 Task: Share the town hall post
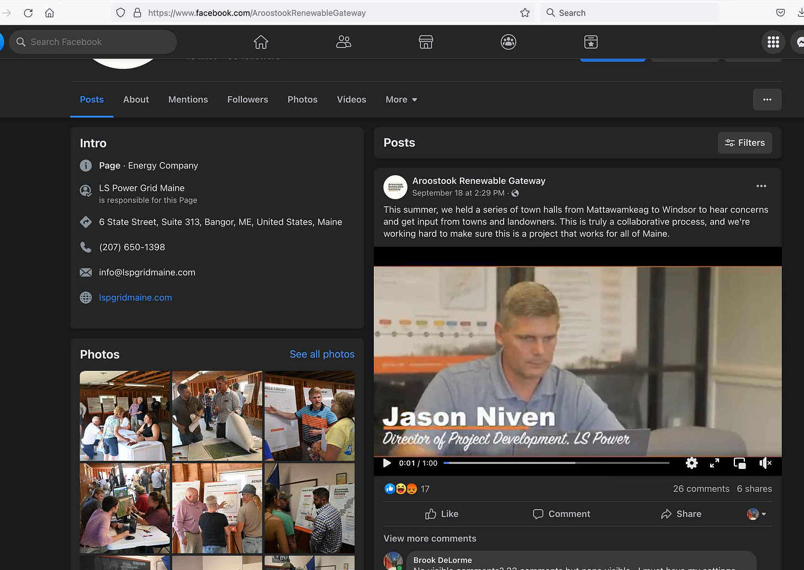click(681, 514)
